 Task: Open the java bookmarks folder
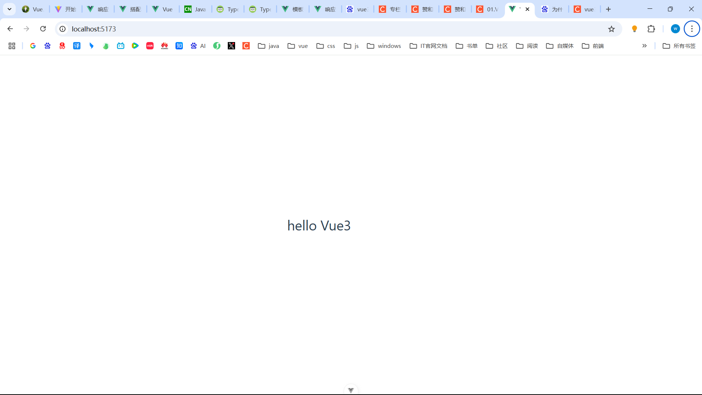(269, 46)
